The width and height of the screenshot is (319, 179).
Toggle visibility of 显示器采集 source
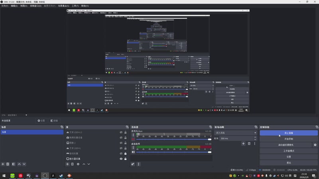[x=121, y=159]
